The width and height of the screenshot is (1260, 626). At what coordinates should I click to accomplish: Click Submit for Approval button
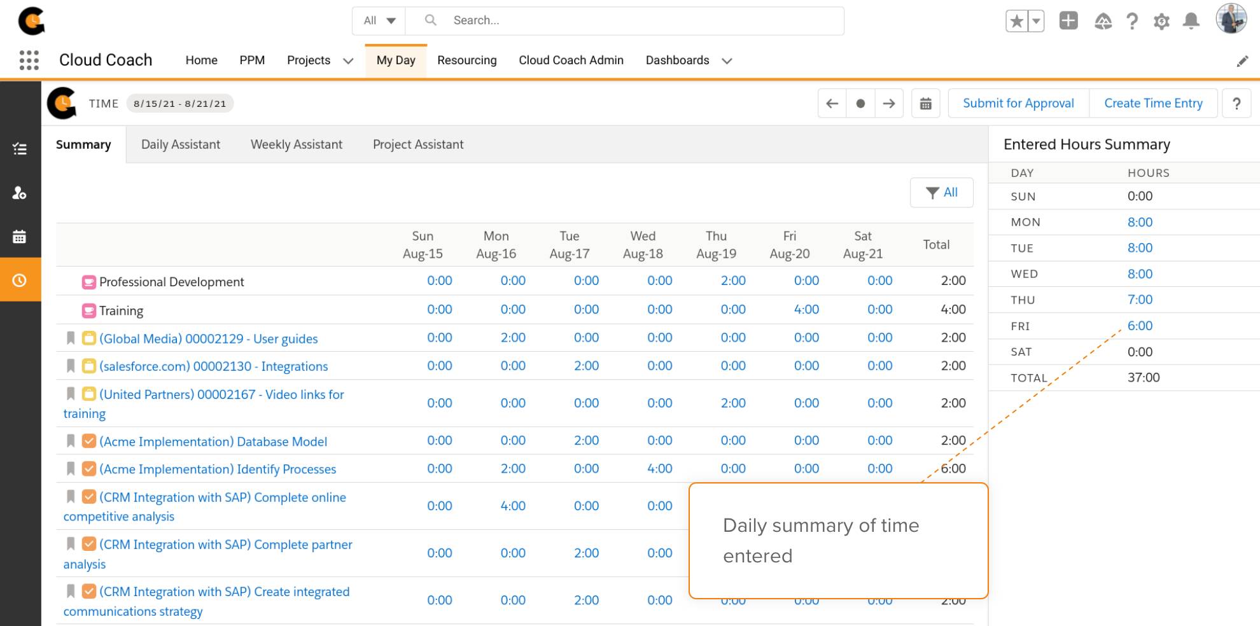(x=1018, y=103)
